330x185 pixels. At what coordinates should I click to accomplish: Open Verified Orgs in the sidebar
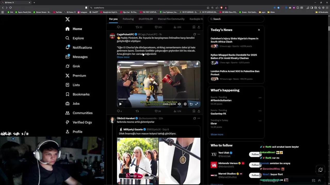[x=79, y=122]
